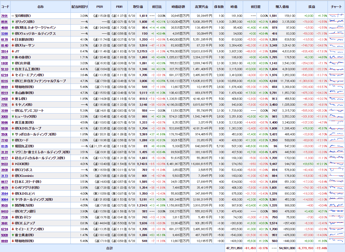Click the red down arrow beside キヤノン
Viewport: 345px width, 252px height.
click(13, 104)
